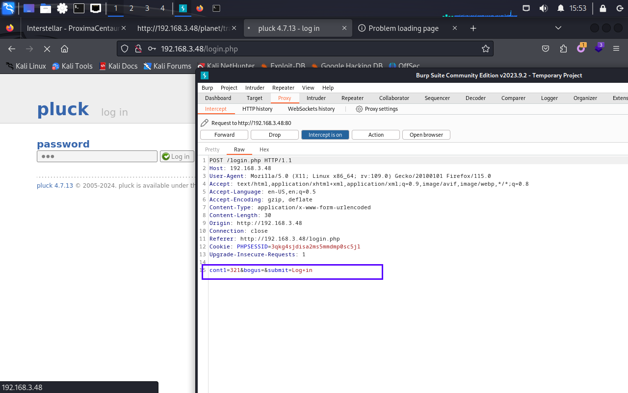Screen dimensions: 628x393
Task: Open the notifications bell icon
Action: pyautogui.click(x=561, y=8)
